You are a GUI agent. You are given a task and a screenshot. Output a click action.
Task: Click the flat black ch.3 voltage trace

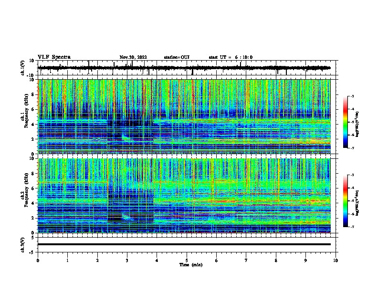coord(184,244)
